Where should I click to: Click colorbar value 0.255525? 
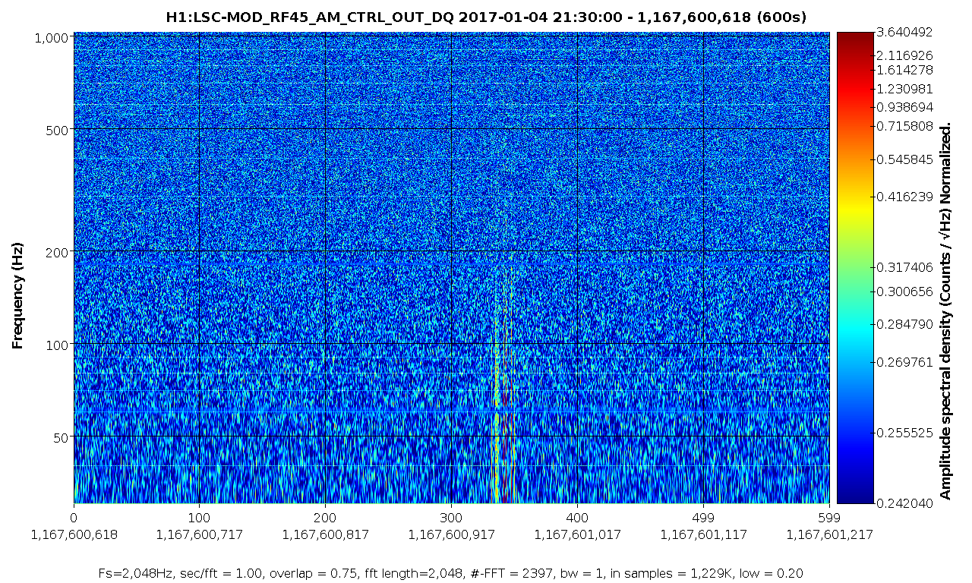click(x=904, y=433)
